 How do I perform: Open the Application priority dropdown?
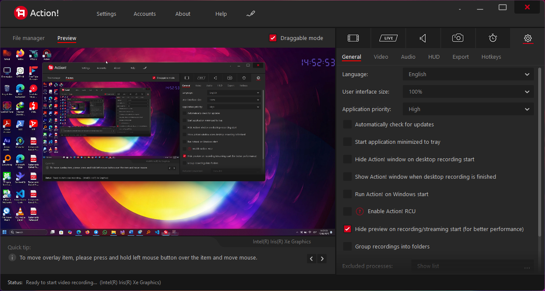click(468, 109)
